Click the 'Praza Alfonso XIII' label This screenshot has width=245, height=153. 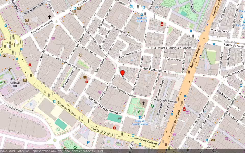click(x=15, y=83)
